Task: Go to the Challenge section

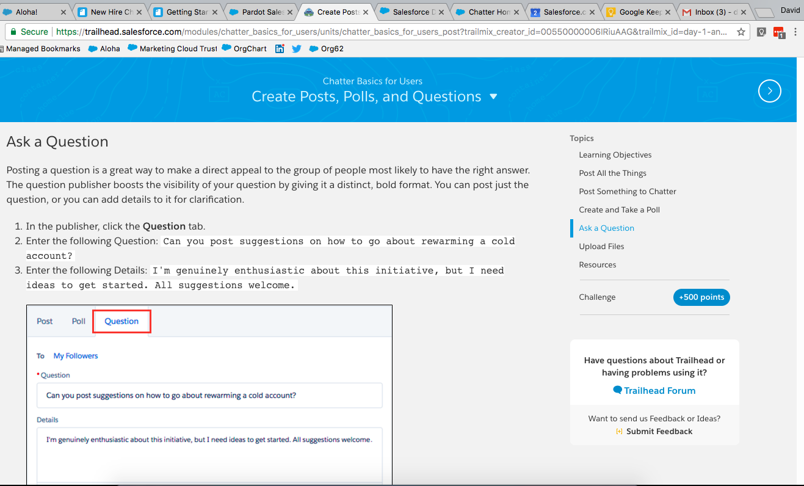Action: click(x=598, y=297)
